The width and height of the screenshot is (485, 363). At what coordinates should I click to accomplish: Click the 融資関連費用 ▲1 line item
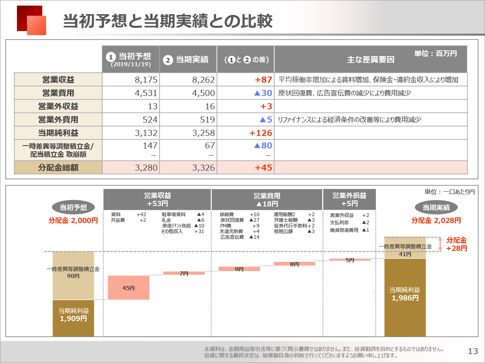[x=350, y=230]
